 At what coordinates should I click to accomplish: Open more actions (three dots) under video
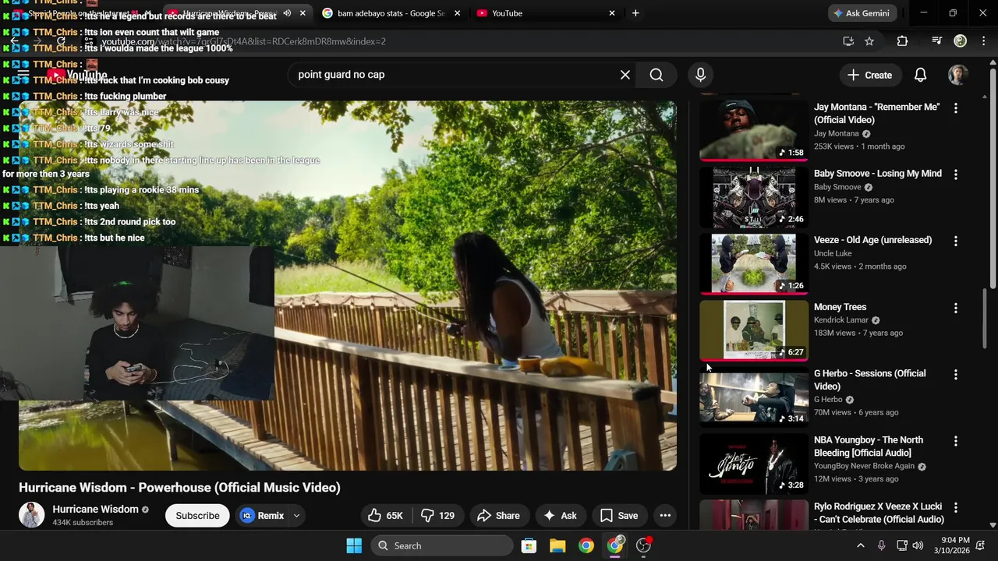[665, 515]
